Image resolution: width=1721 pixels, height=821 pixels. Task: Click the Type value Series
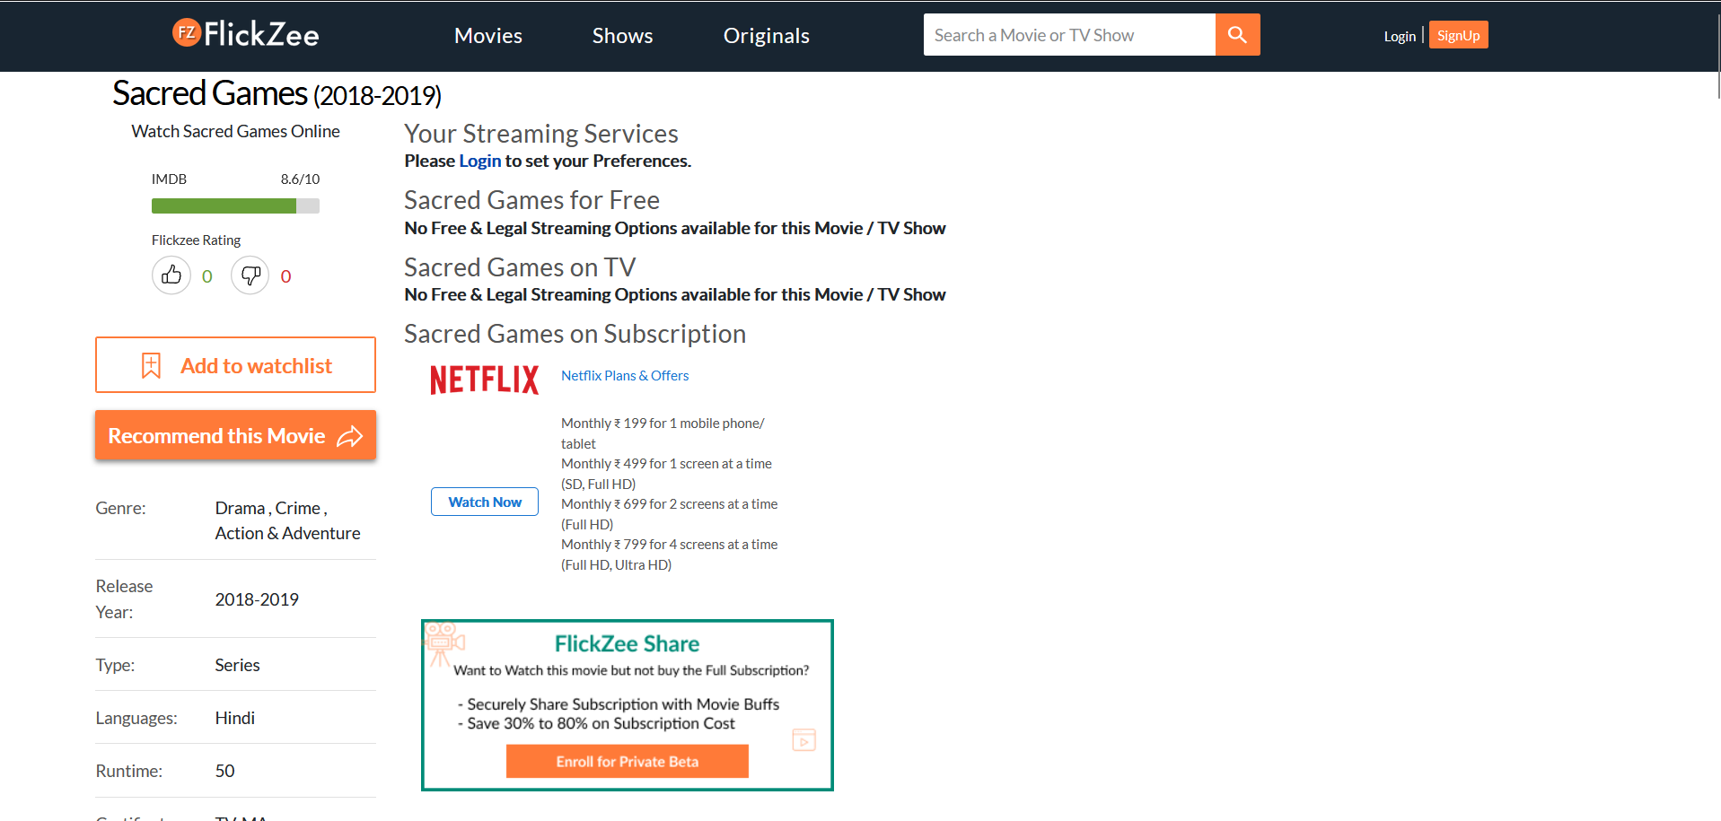pos(237,665)
